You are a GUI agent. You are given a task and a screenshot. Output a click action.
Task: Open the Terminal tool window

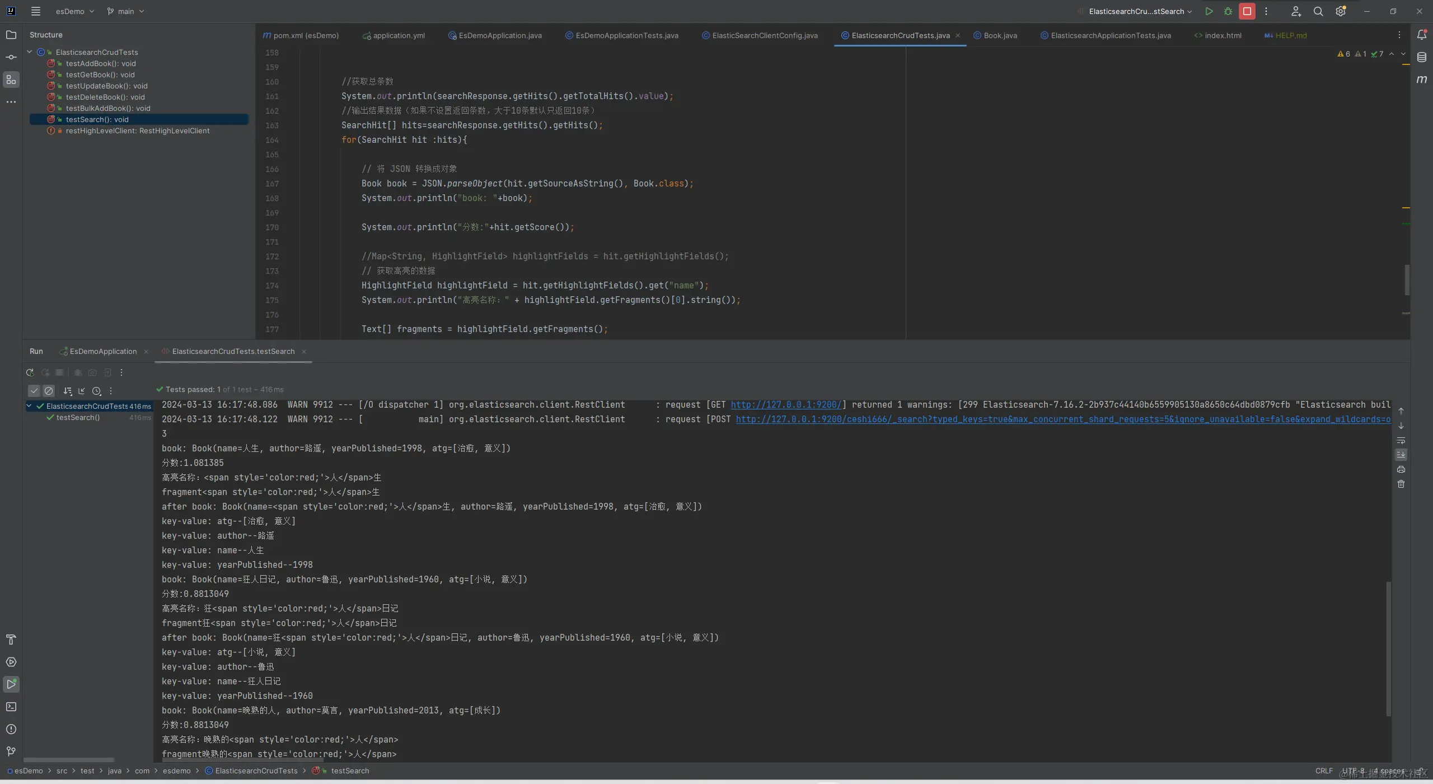point(11,707)
